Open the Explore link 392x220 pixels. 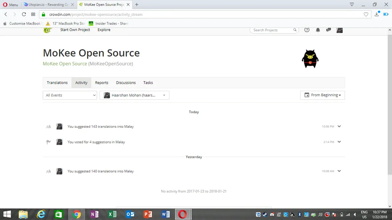(x=104, y=30)
